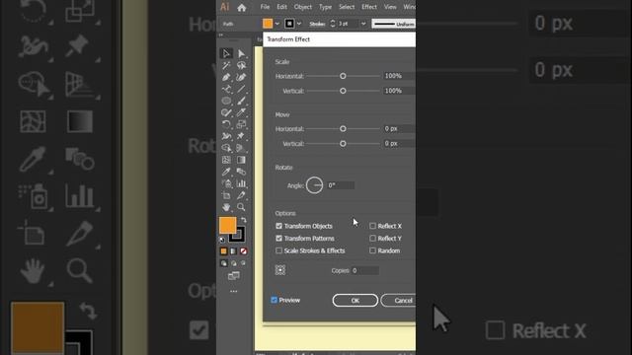Click Move Horizontal slider handle

click(343, 129)
